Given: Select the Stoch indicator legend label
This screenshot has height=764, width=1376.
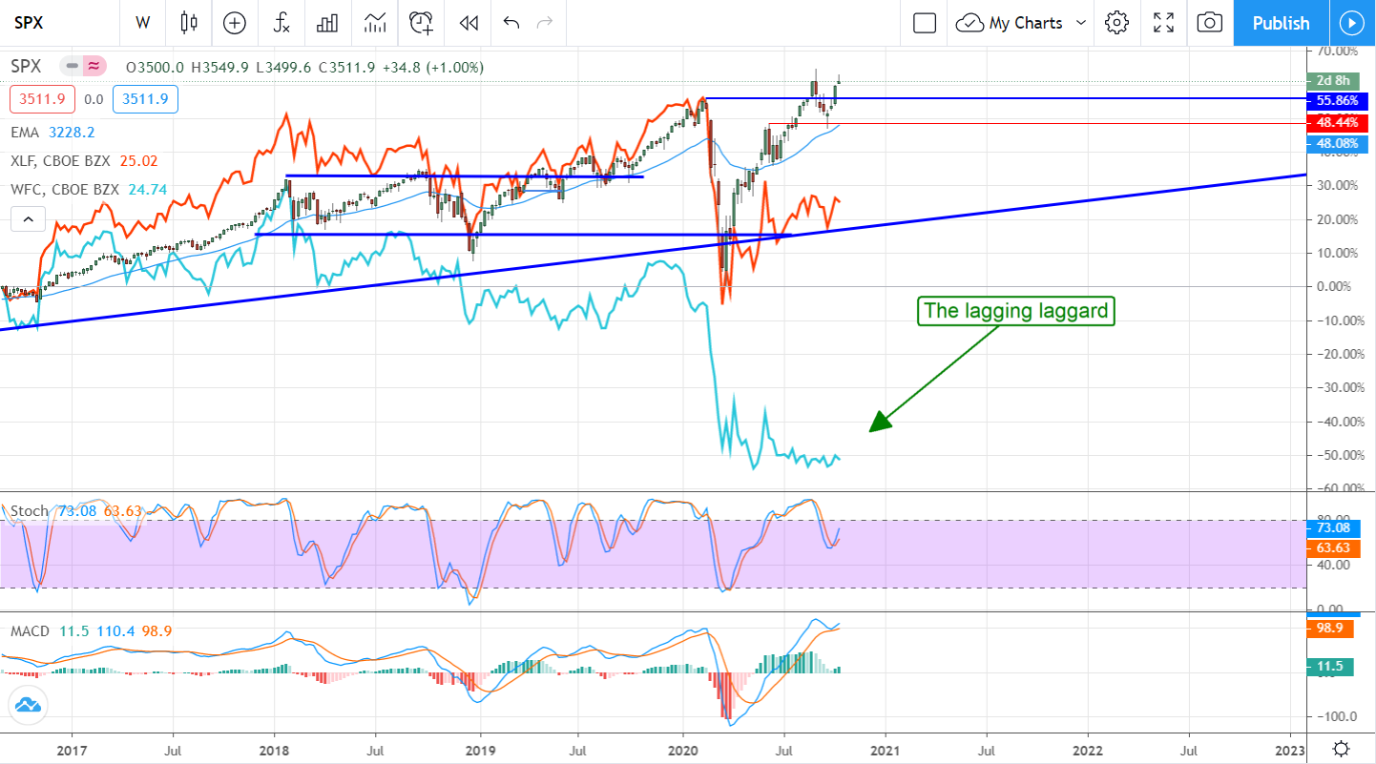Looking at the screenshot, I should point(29,511).
